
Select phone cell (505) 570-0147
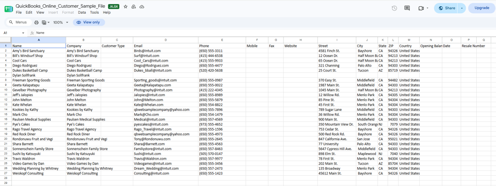(222, 154)
